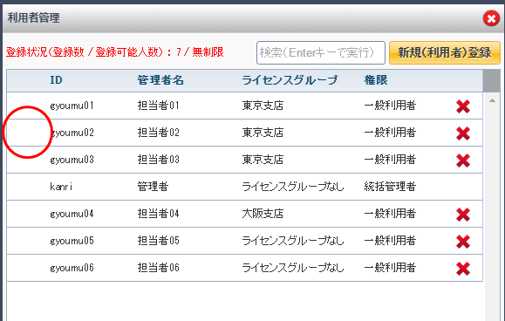
Task: Click 東京支店 in gyoumu03 row
Action: (x=263, y=160)
